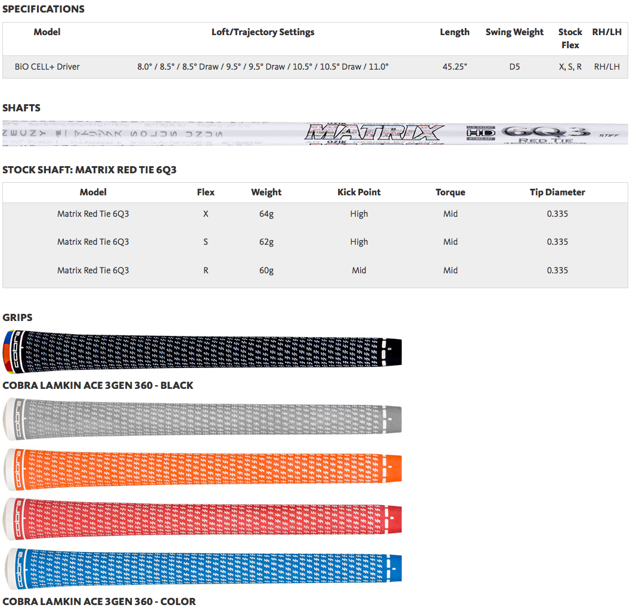Click the Length column header
Screen dimensions: 633x611
point(455,32)
